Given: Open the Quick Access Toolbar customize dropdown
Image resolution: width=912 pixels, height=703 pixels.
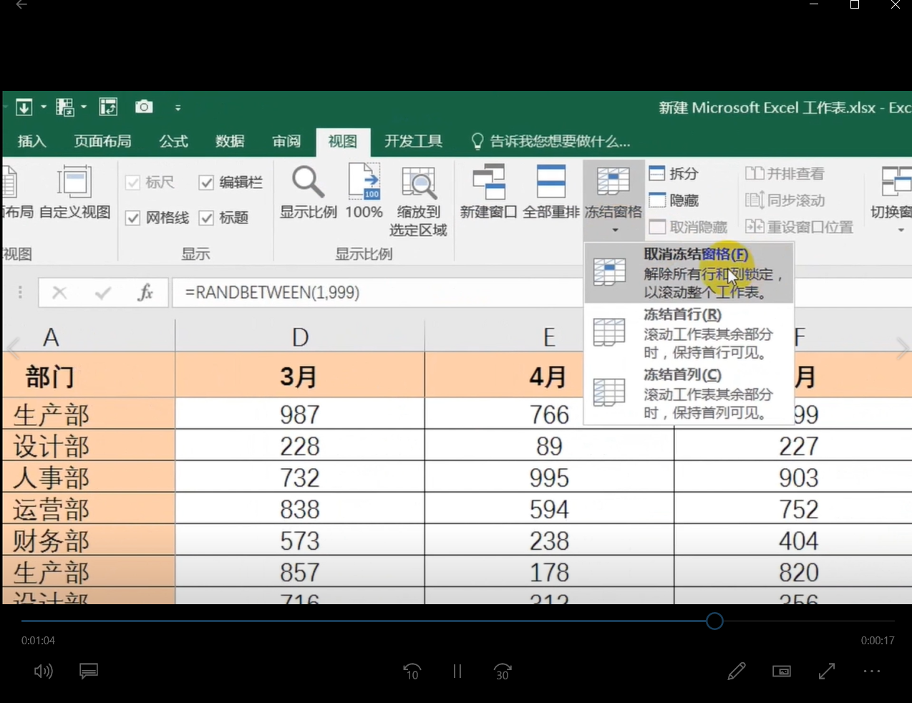Looking at the screenshot, I should click(x=178, y=107).
